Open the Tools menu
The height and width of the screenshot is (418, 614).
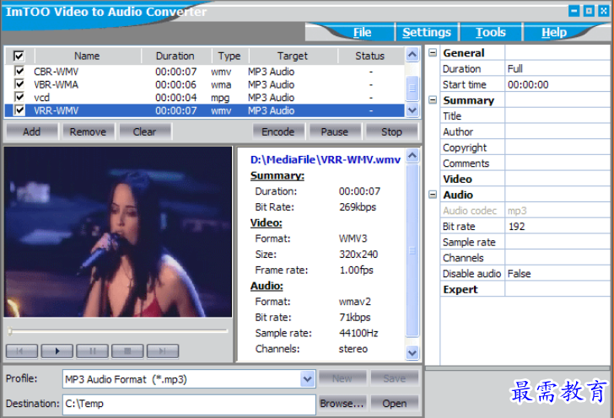[490, 33]
